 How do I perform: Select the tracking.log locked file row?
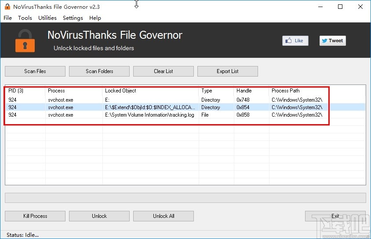pos(185,115)
